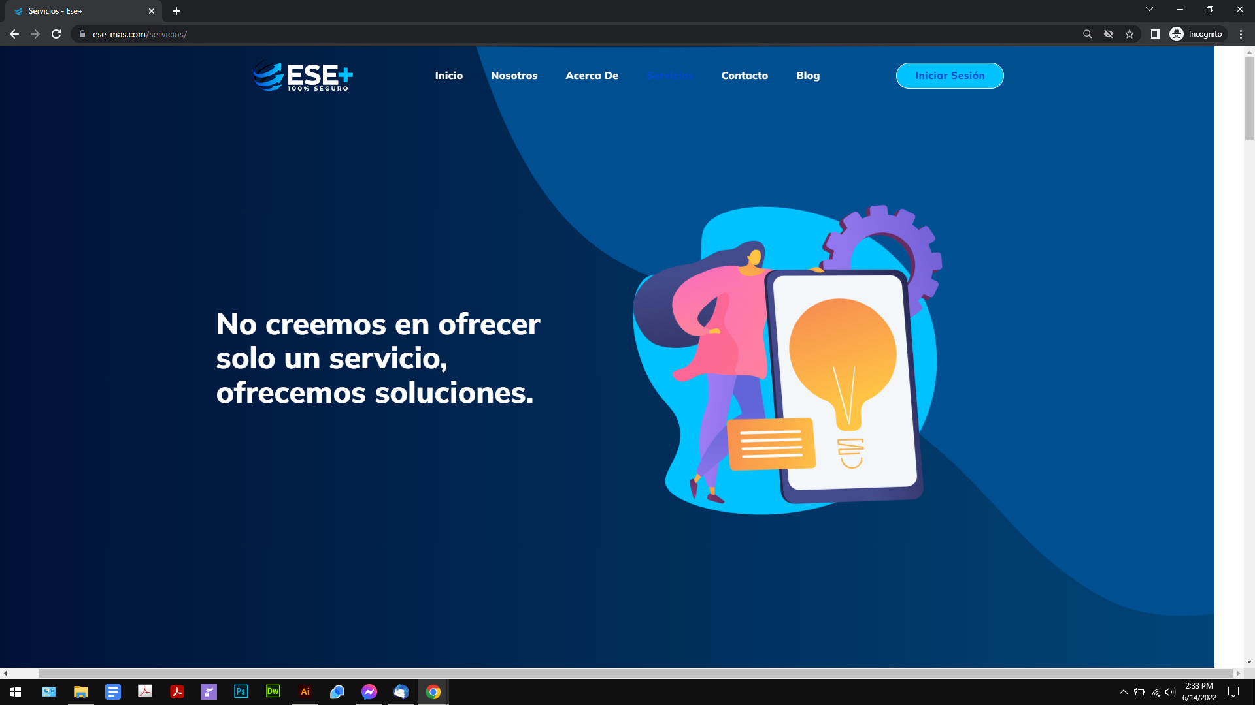Show hidden system tray icons
1255x705 pixels.
click(x=1123, y=692)
